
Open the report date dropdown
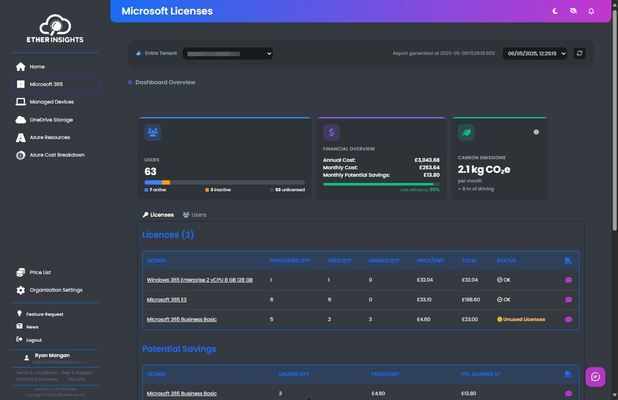tap(535, 54)
